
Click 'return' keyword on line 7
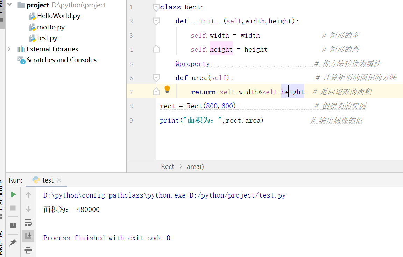pos(203,92)
